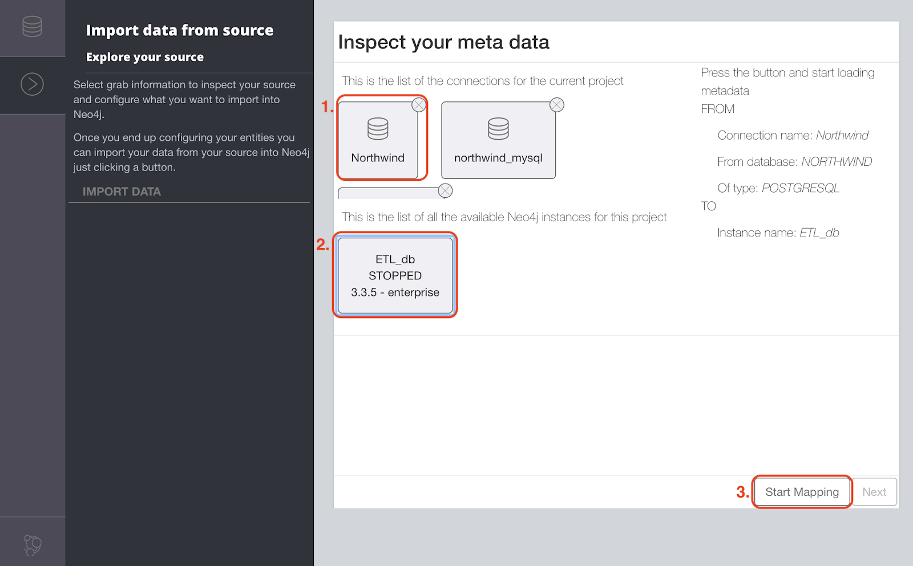Remove the northwind_mysql connection via its X

tap(557, 105)
